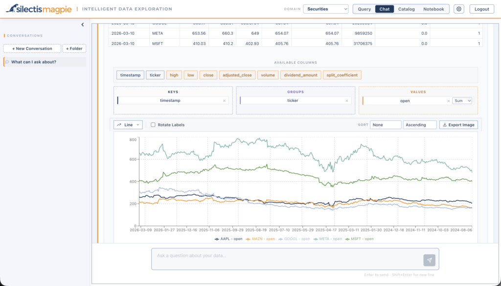
Task: Click the META ticker table cell
Action: [164, 33]
